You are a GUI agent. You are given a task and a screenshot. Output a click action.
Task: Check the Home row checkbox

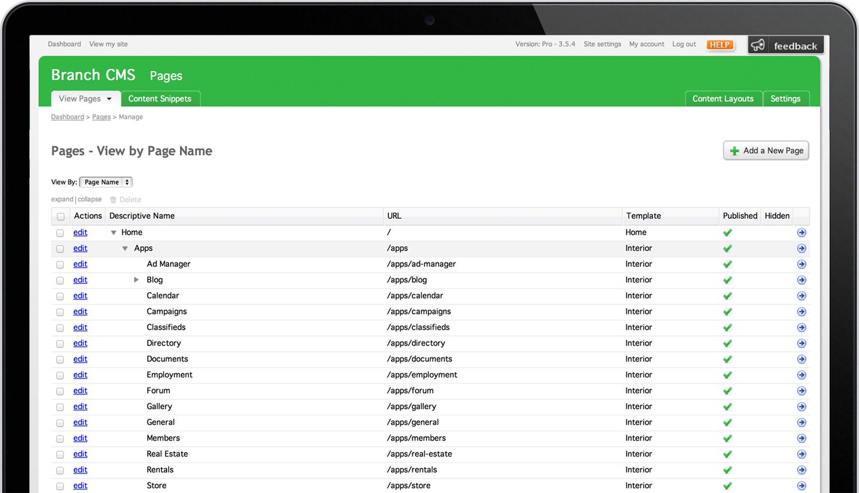60,233
